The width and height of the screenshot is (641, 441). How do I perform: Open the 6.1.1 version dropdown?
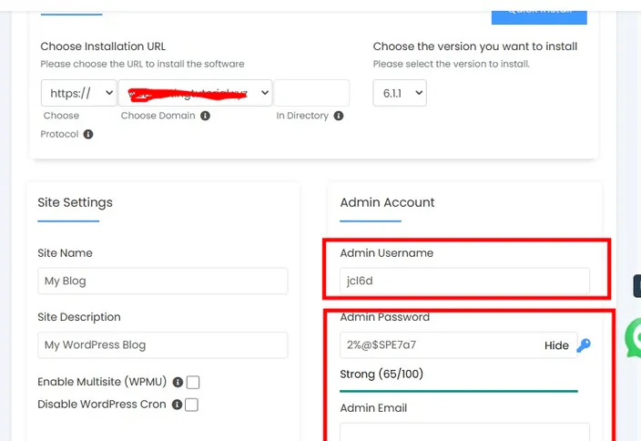[x=400, y=93]
